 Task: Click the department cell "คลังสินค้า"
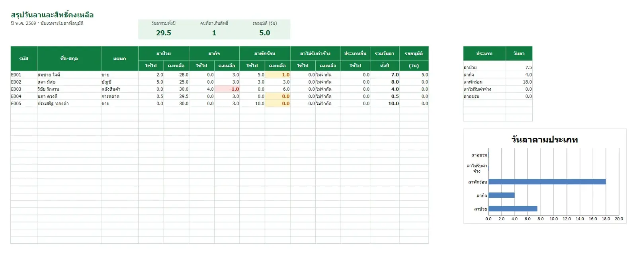[x=119, y=89]
